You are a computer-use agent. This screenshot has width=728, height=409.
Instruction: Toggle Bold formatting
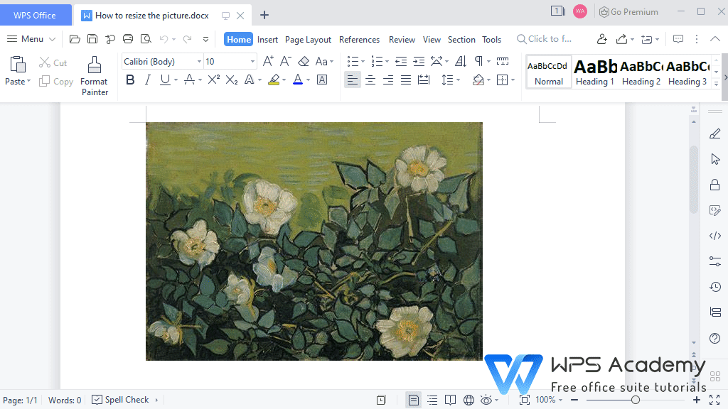point(131,80)
